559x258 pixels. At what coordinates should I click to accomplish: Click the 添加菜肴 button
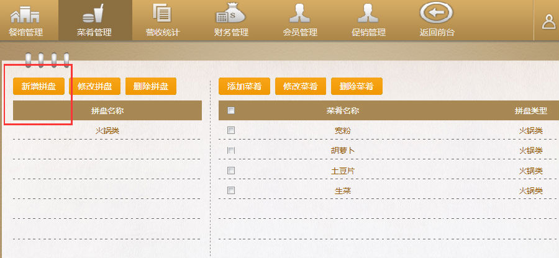(244, 87)
